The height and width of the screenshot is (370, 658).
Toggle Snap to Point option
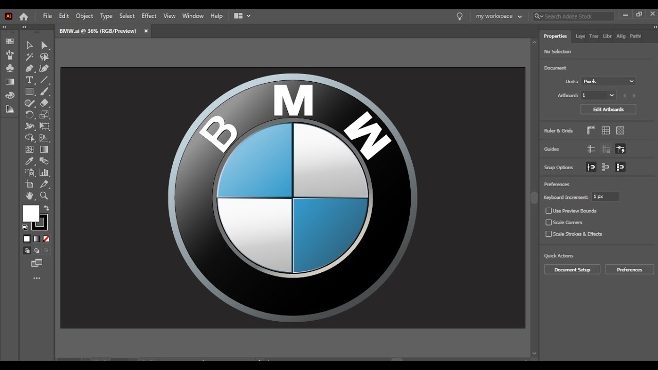591,167
